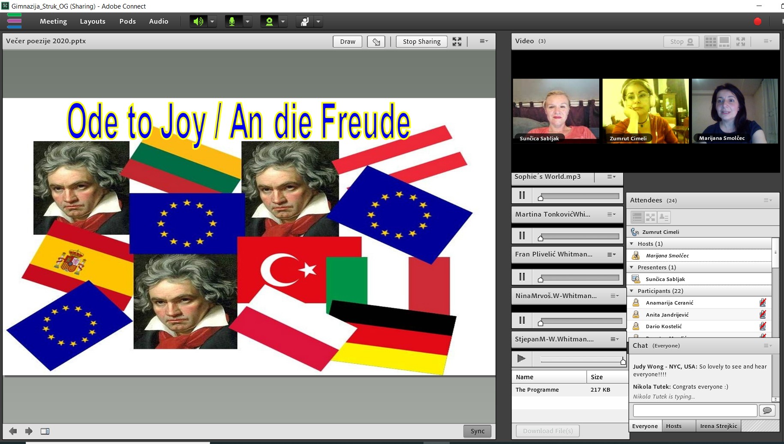Select Marijana Smolčec in the Hosts list

tap(700, 256)
